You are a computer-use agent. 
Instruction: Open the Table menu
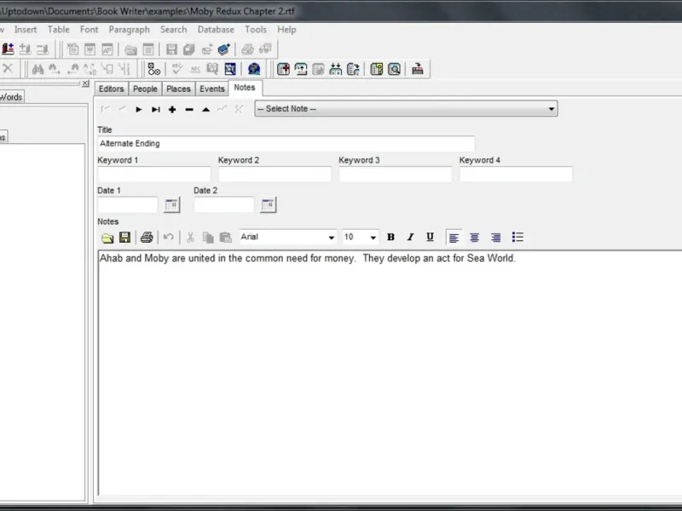[58, 30]
